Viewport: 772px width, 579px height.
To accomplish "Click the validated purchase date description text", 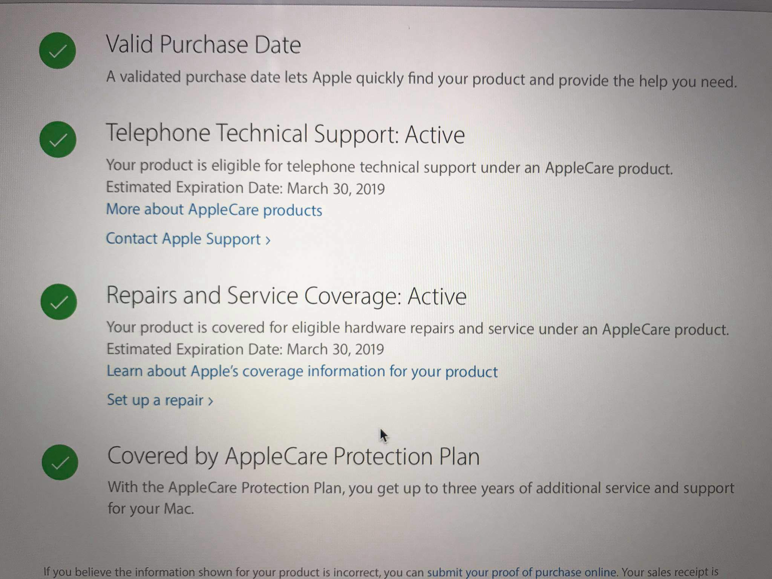I will pos(421,79).
